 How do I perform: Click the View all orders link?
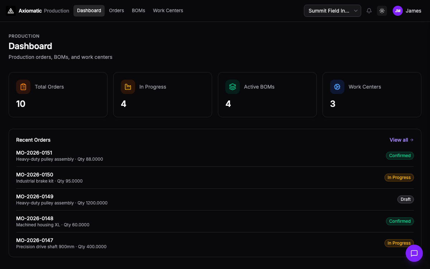click(401, 140)
